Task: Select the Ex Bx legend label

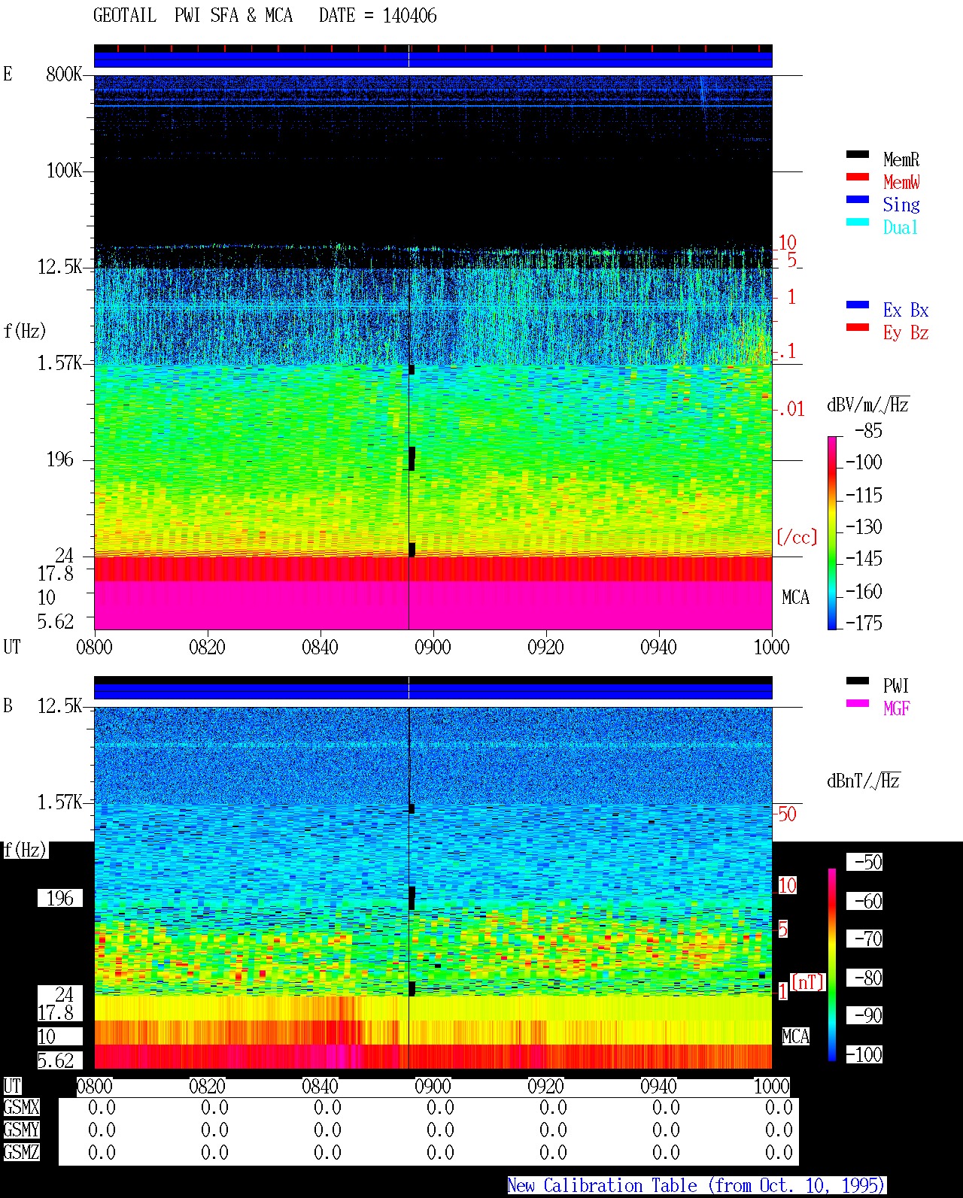Action: (x=906, y=310)
